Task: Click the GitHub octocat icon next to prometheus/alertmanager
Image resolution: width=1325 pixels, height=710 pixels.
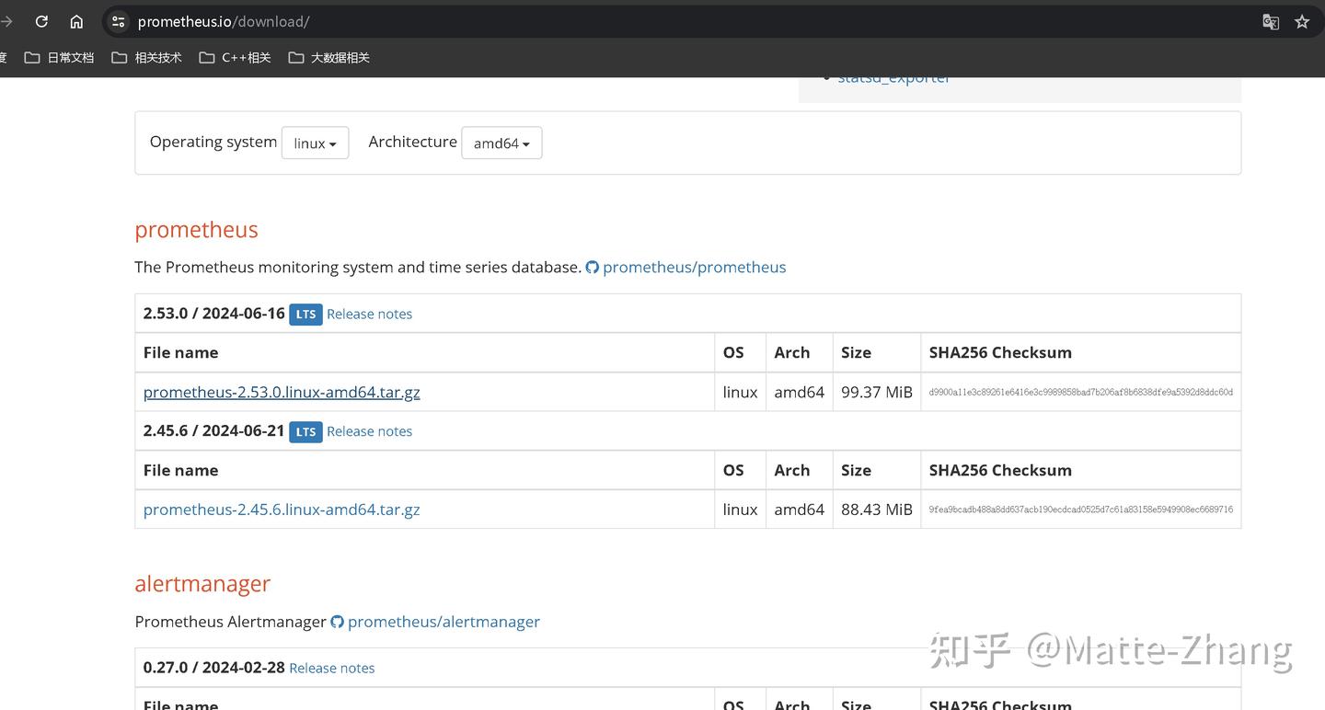Action: [x=337, y=621]
